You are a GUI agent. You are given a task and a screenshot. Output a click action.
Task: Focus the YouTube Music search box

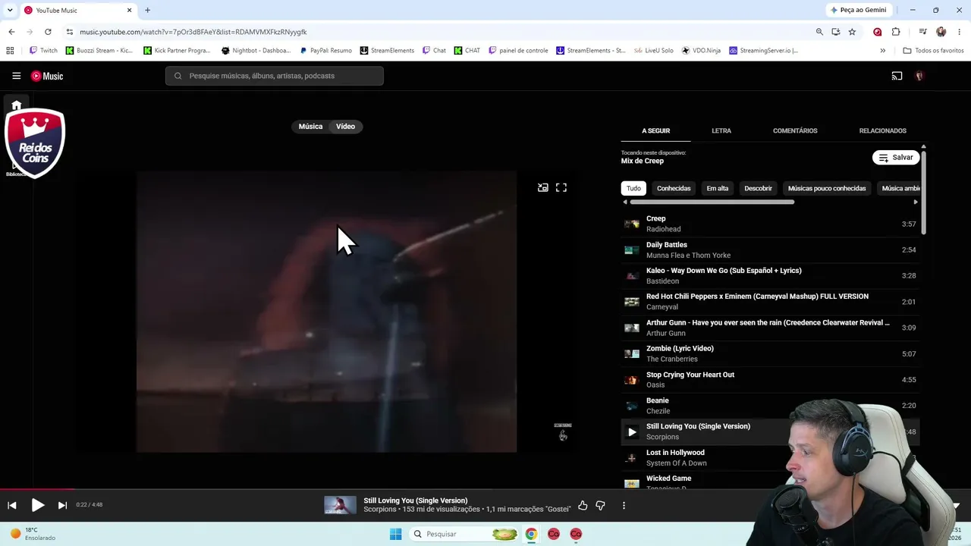[x=275, y=76]
